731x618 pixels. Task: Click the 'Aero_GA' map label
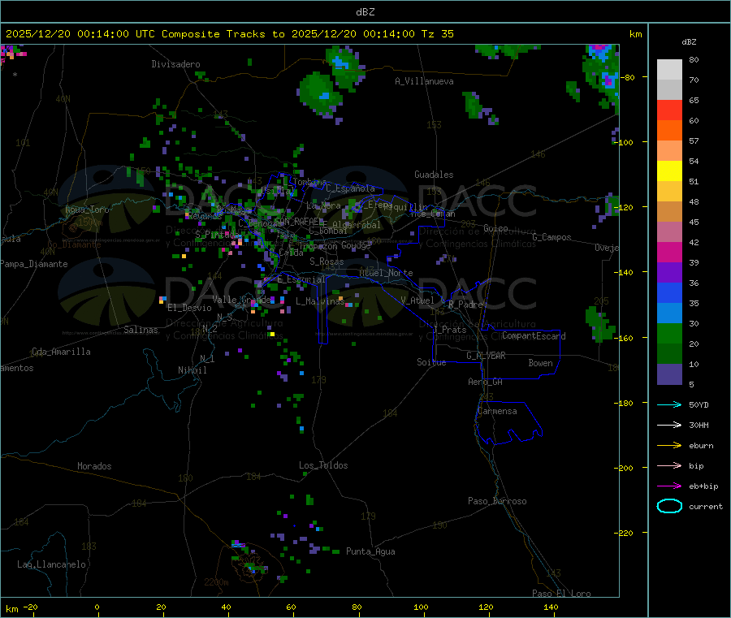tap(485, 382)
